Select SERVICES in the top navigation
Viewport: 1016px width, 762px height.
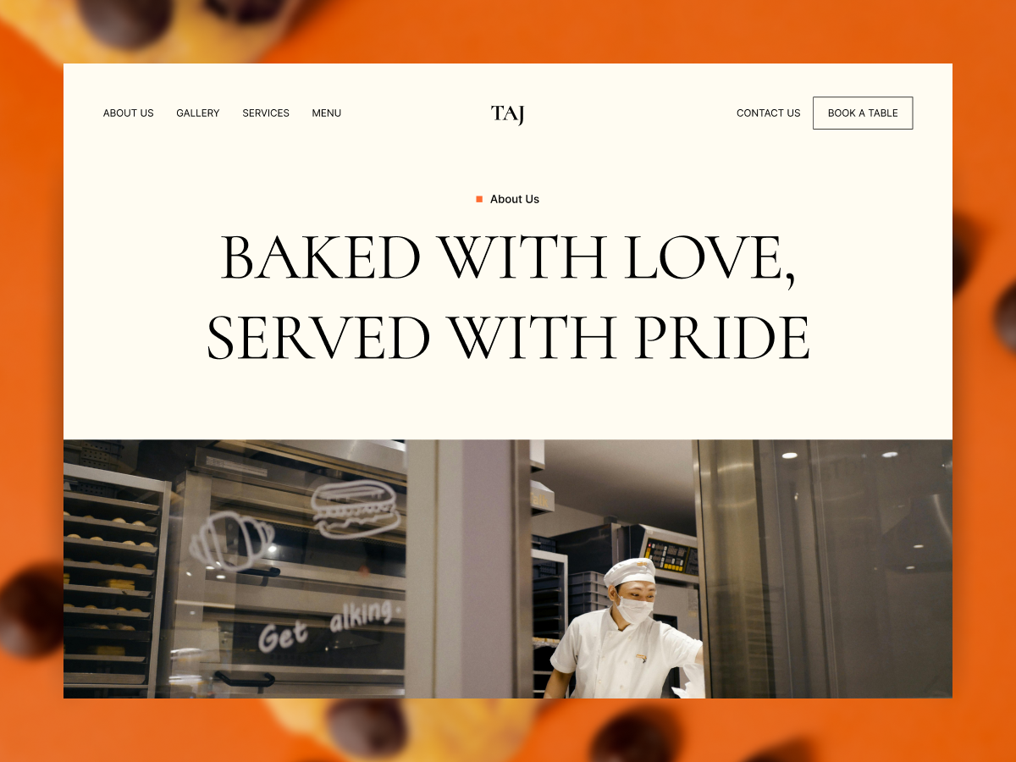click(266, 113)
